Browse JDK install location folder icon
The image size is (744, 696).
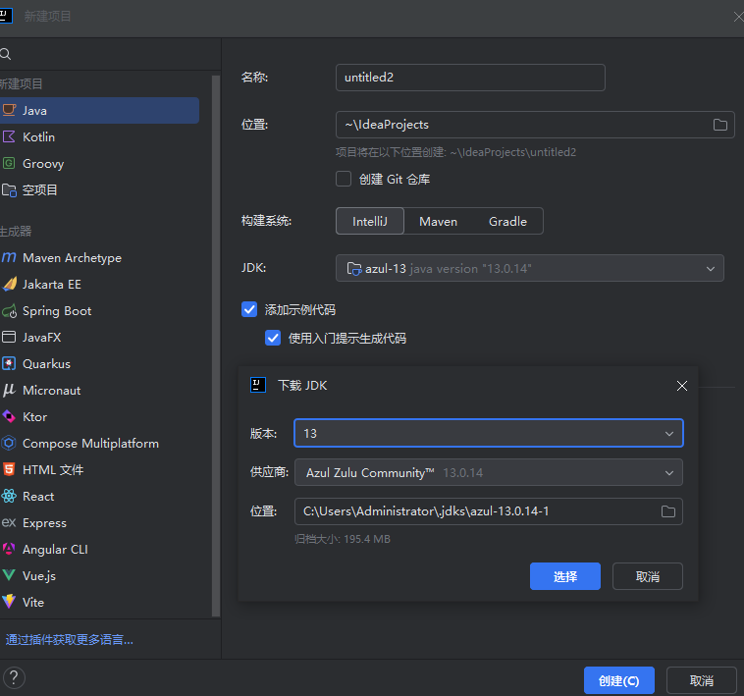coord(668,511)
